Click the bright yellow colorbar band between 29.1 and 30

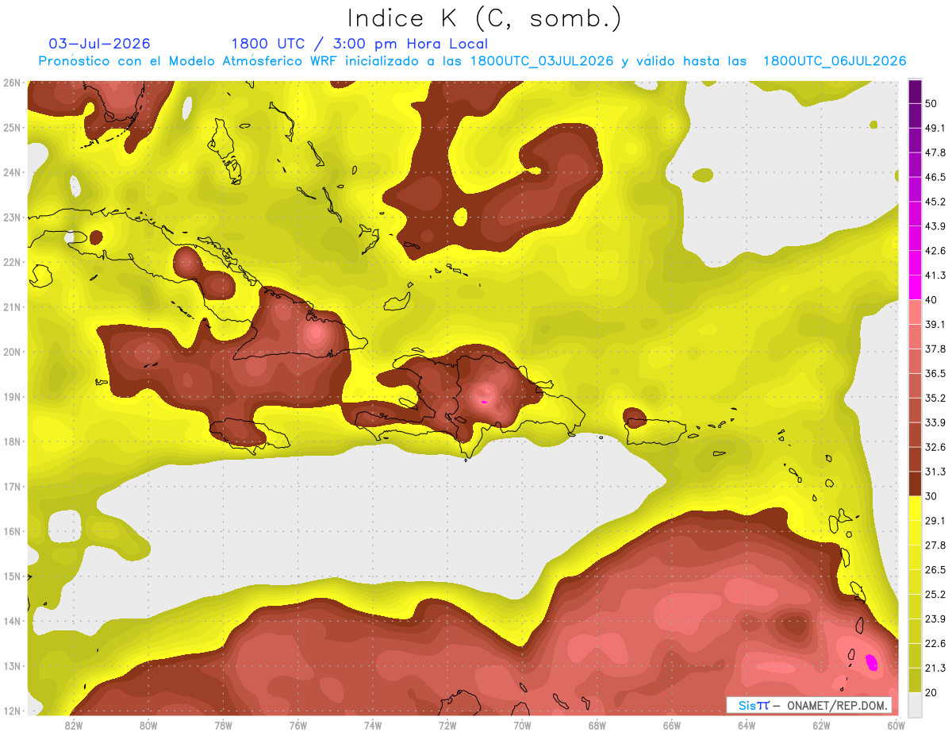click(x=915, y=508)
